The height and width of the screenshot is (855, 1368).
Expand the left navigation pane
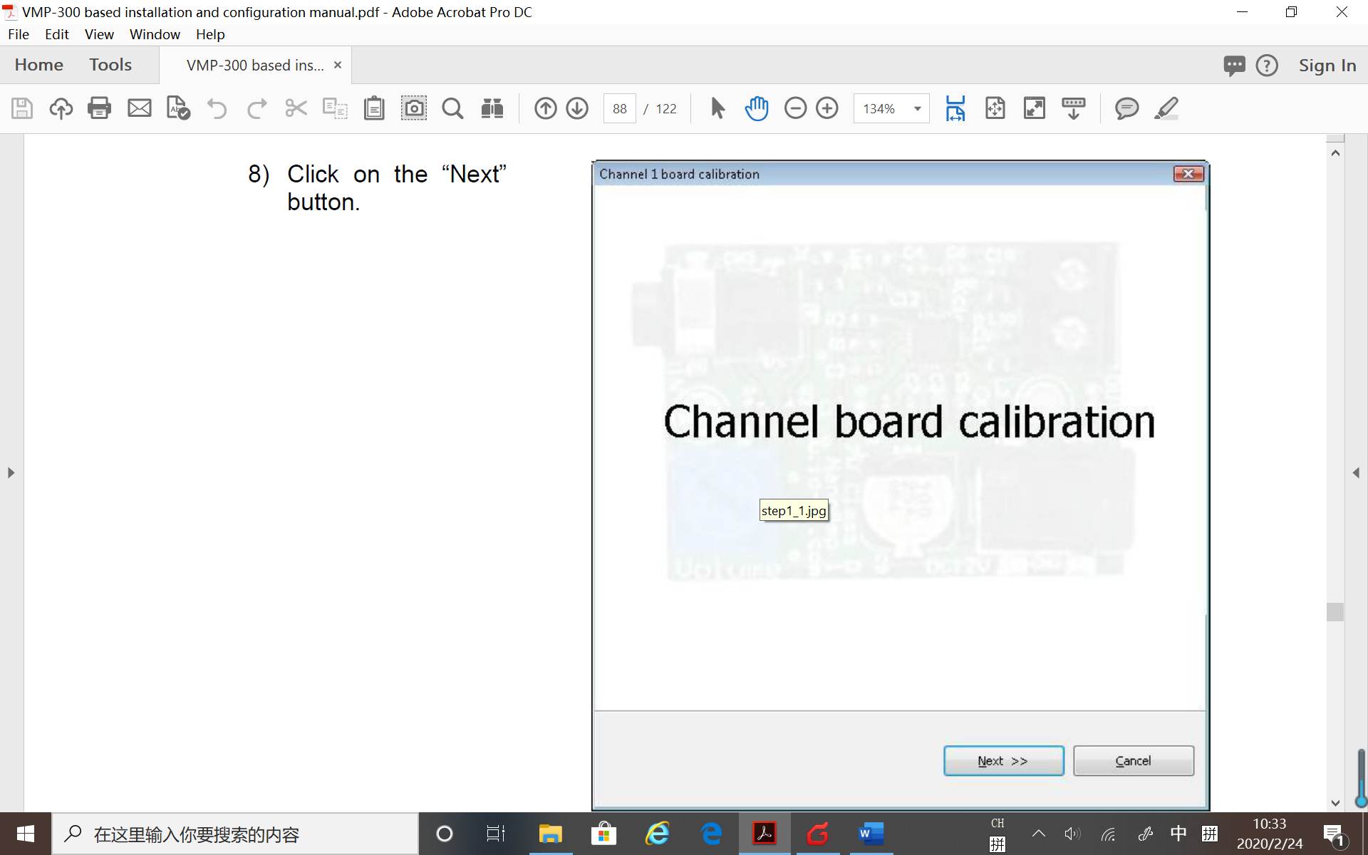coord(11,472)
